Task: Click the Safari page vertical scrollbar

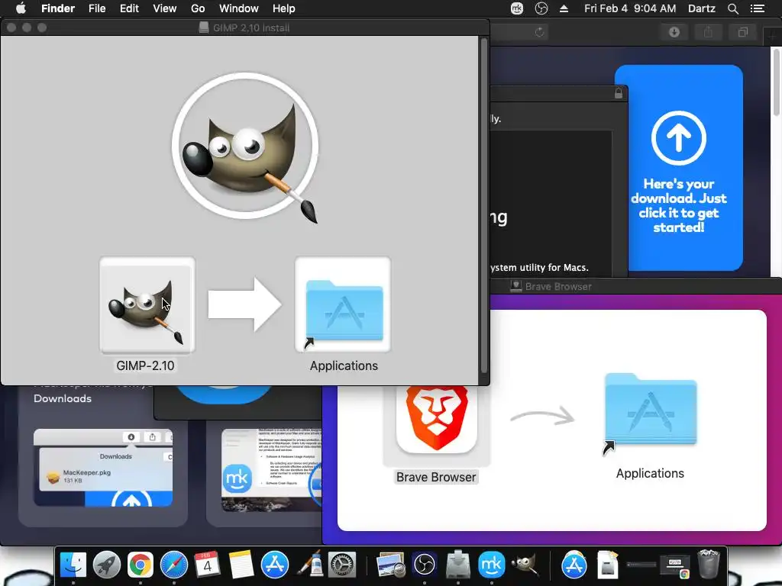Action: (776, 82)
